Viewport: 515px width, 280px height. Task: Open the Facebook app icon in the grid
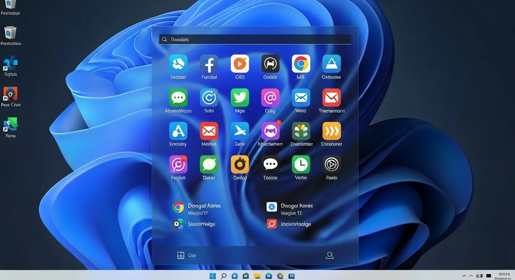point(209,64)
